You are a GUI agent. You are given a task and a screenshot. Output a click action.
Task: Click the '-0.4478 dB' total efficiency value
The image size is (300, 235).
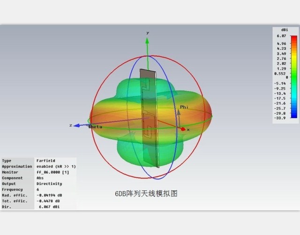click(48, 201)
